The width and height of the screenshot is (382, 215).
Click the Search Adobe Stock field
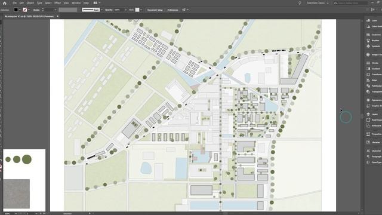[x=351, y=3]
